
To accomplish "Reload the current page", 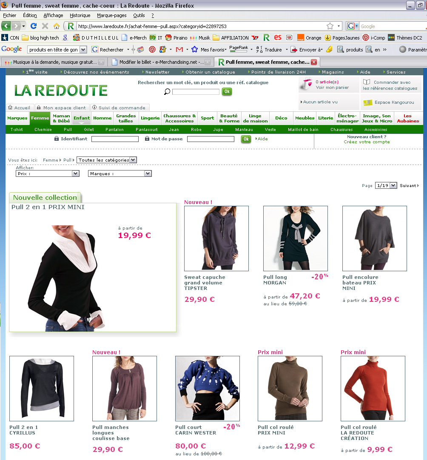I will tap(34, 26).
